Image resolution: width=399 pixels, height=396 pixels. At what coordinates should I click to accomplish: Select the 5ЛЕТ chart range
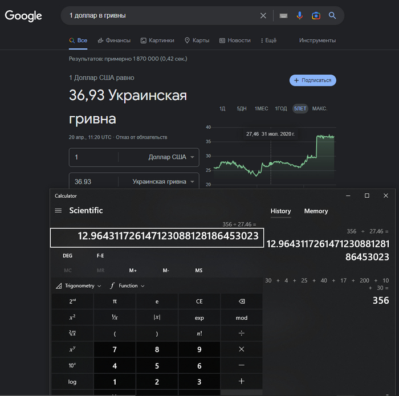(x=300, y=109)
